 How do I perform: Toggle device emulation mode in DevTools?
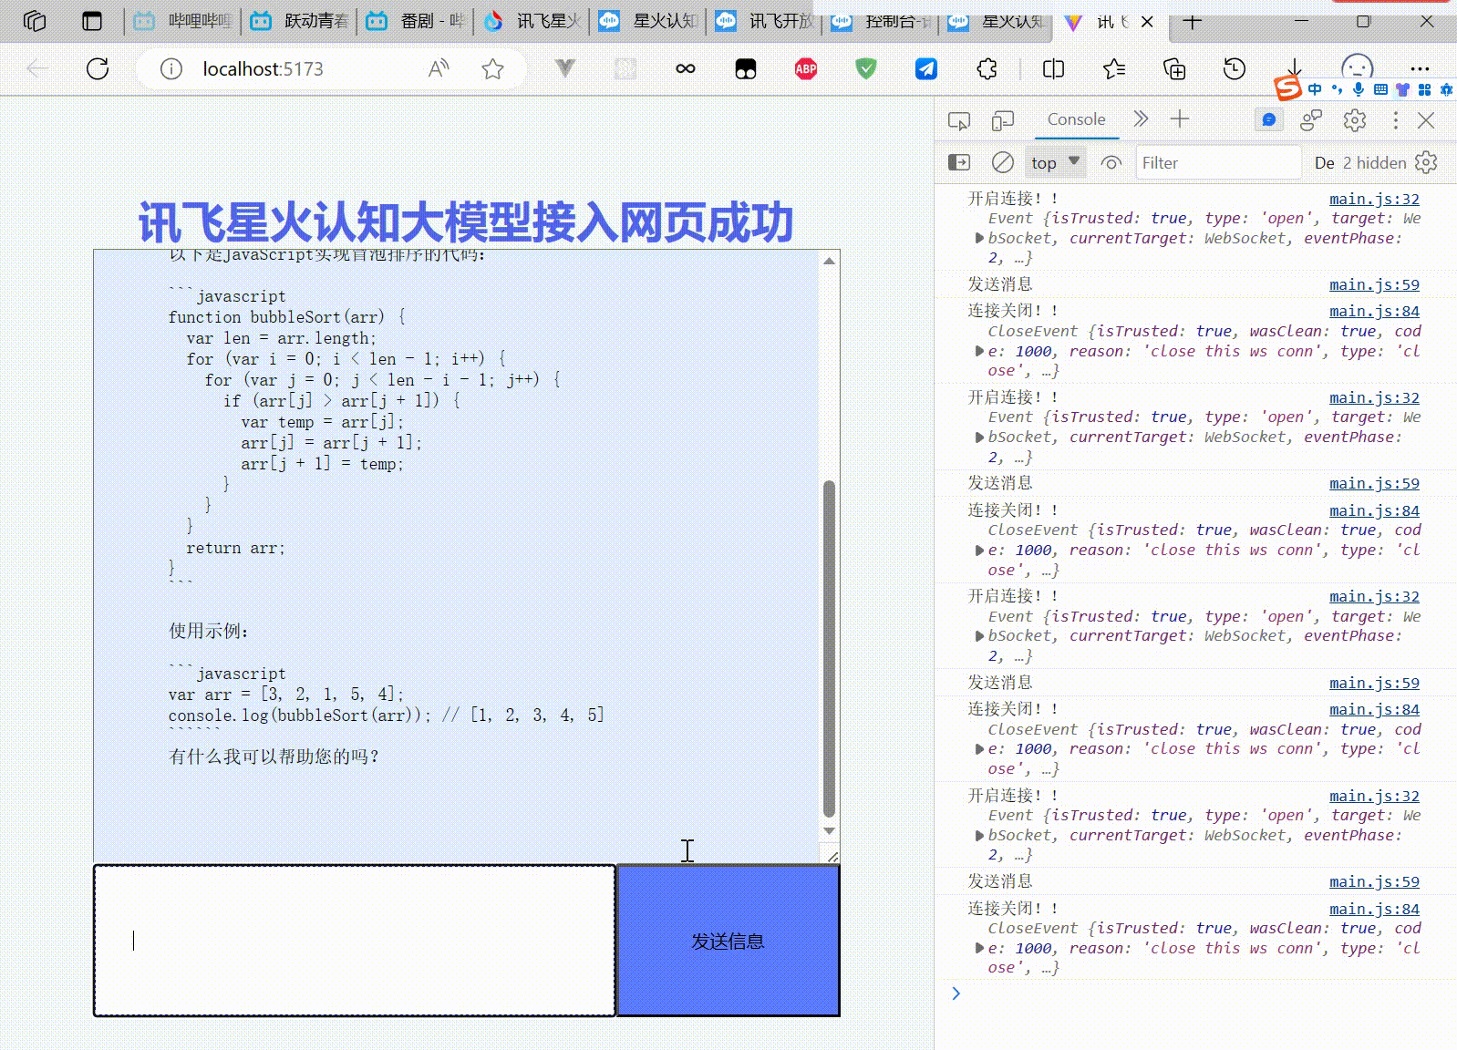pos(1003,120)
